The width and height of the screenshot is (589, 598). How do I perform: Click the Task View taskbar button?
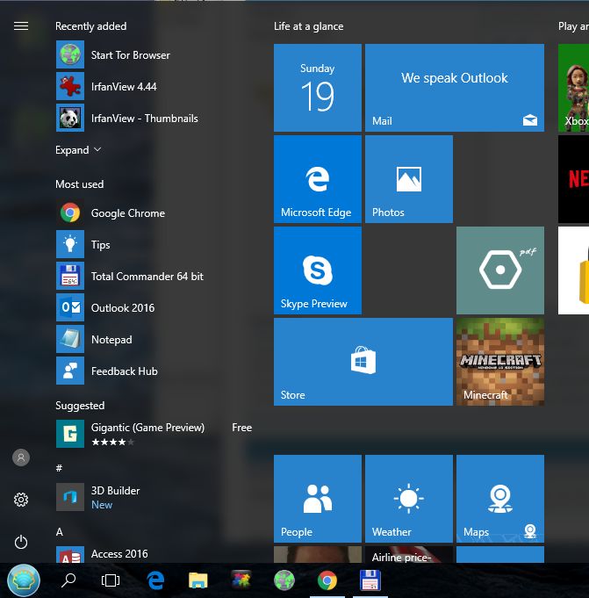point(111,580)
